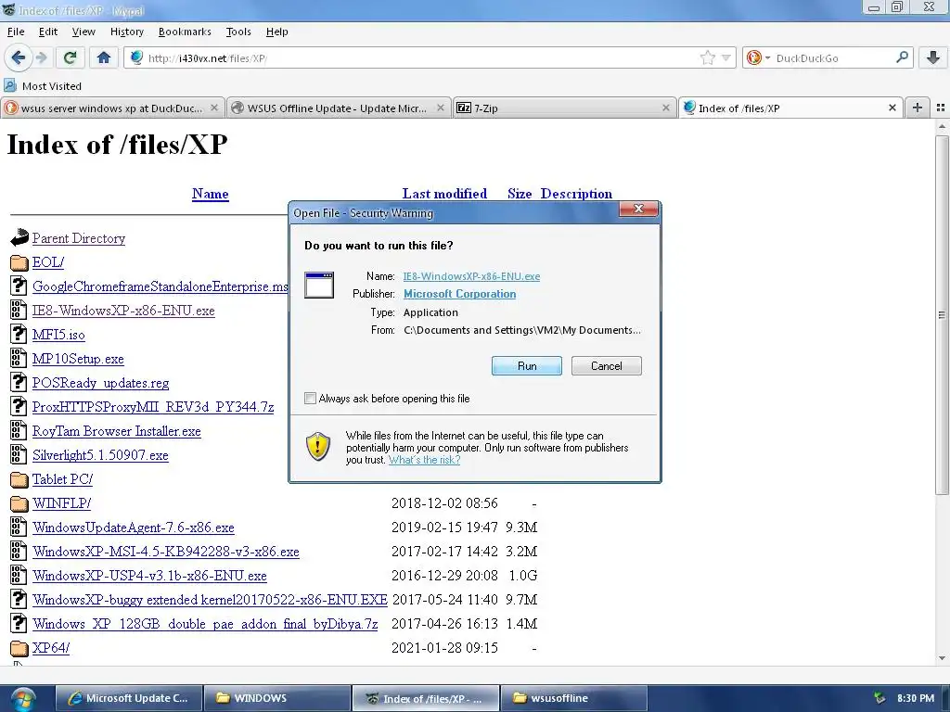The image size is (950, 712).
Task: Switch to the WSUS Offline Update tab
Action: pyautogui.click(x=340, y=108)
